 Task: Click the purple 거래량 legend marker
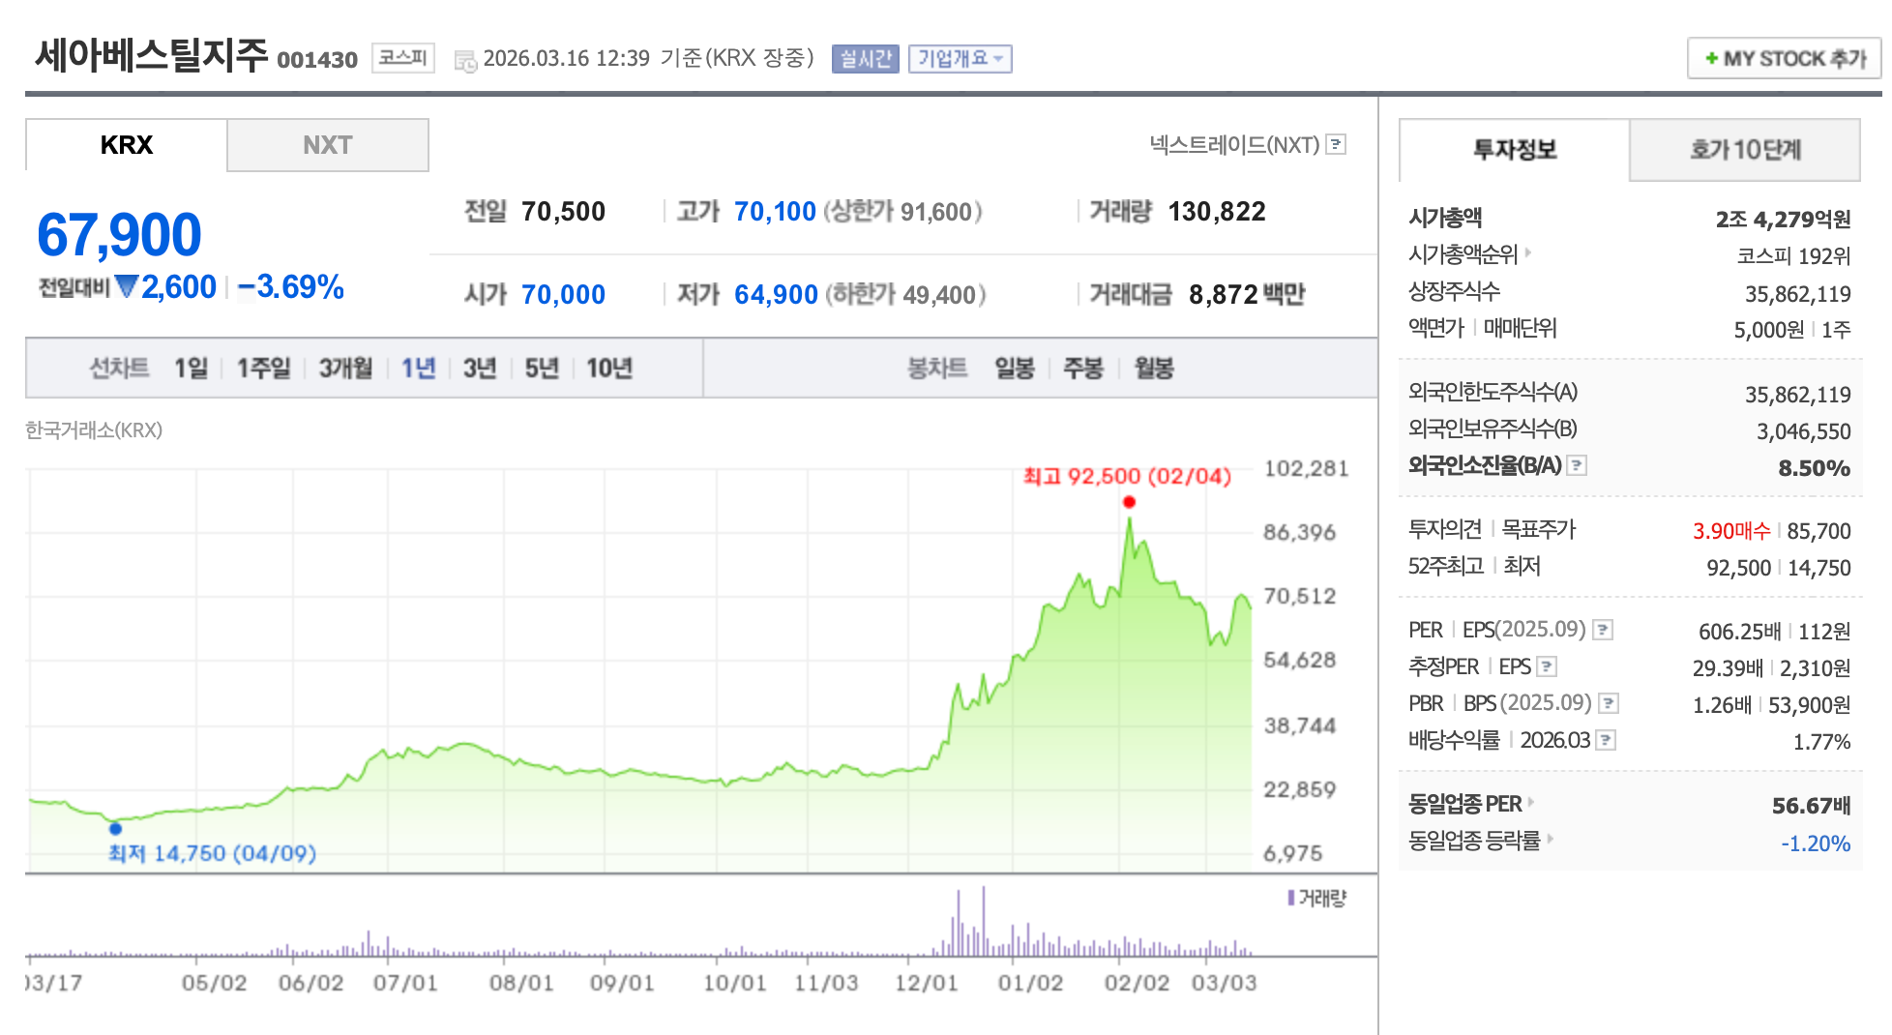[x=1291, y=899]
